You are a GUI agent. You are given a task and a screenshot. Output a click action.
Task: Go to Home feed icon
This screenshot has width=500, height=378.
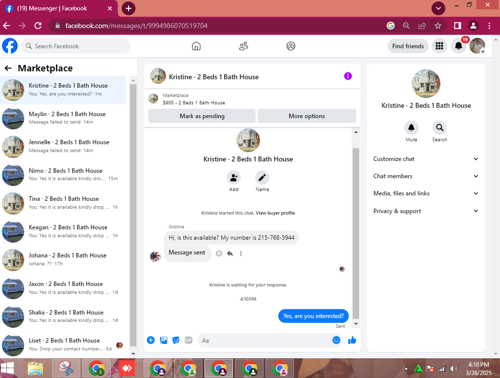pos(196,46)
